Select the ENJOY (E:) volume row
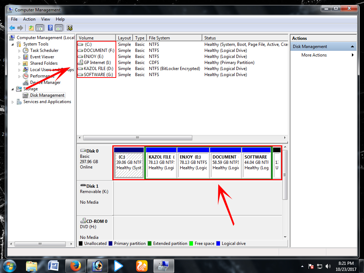 (x=182, y=57)
